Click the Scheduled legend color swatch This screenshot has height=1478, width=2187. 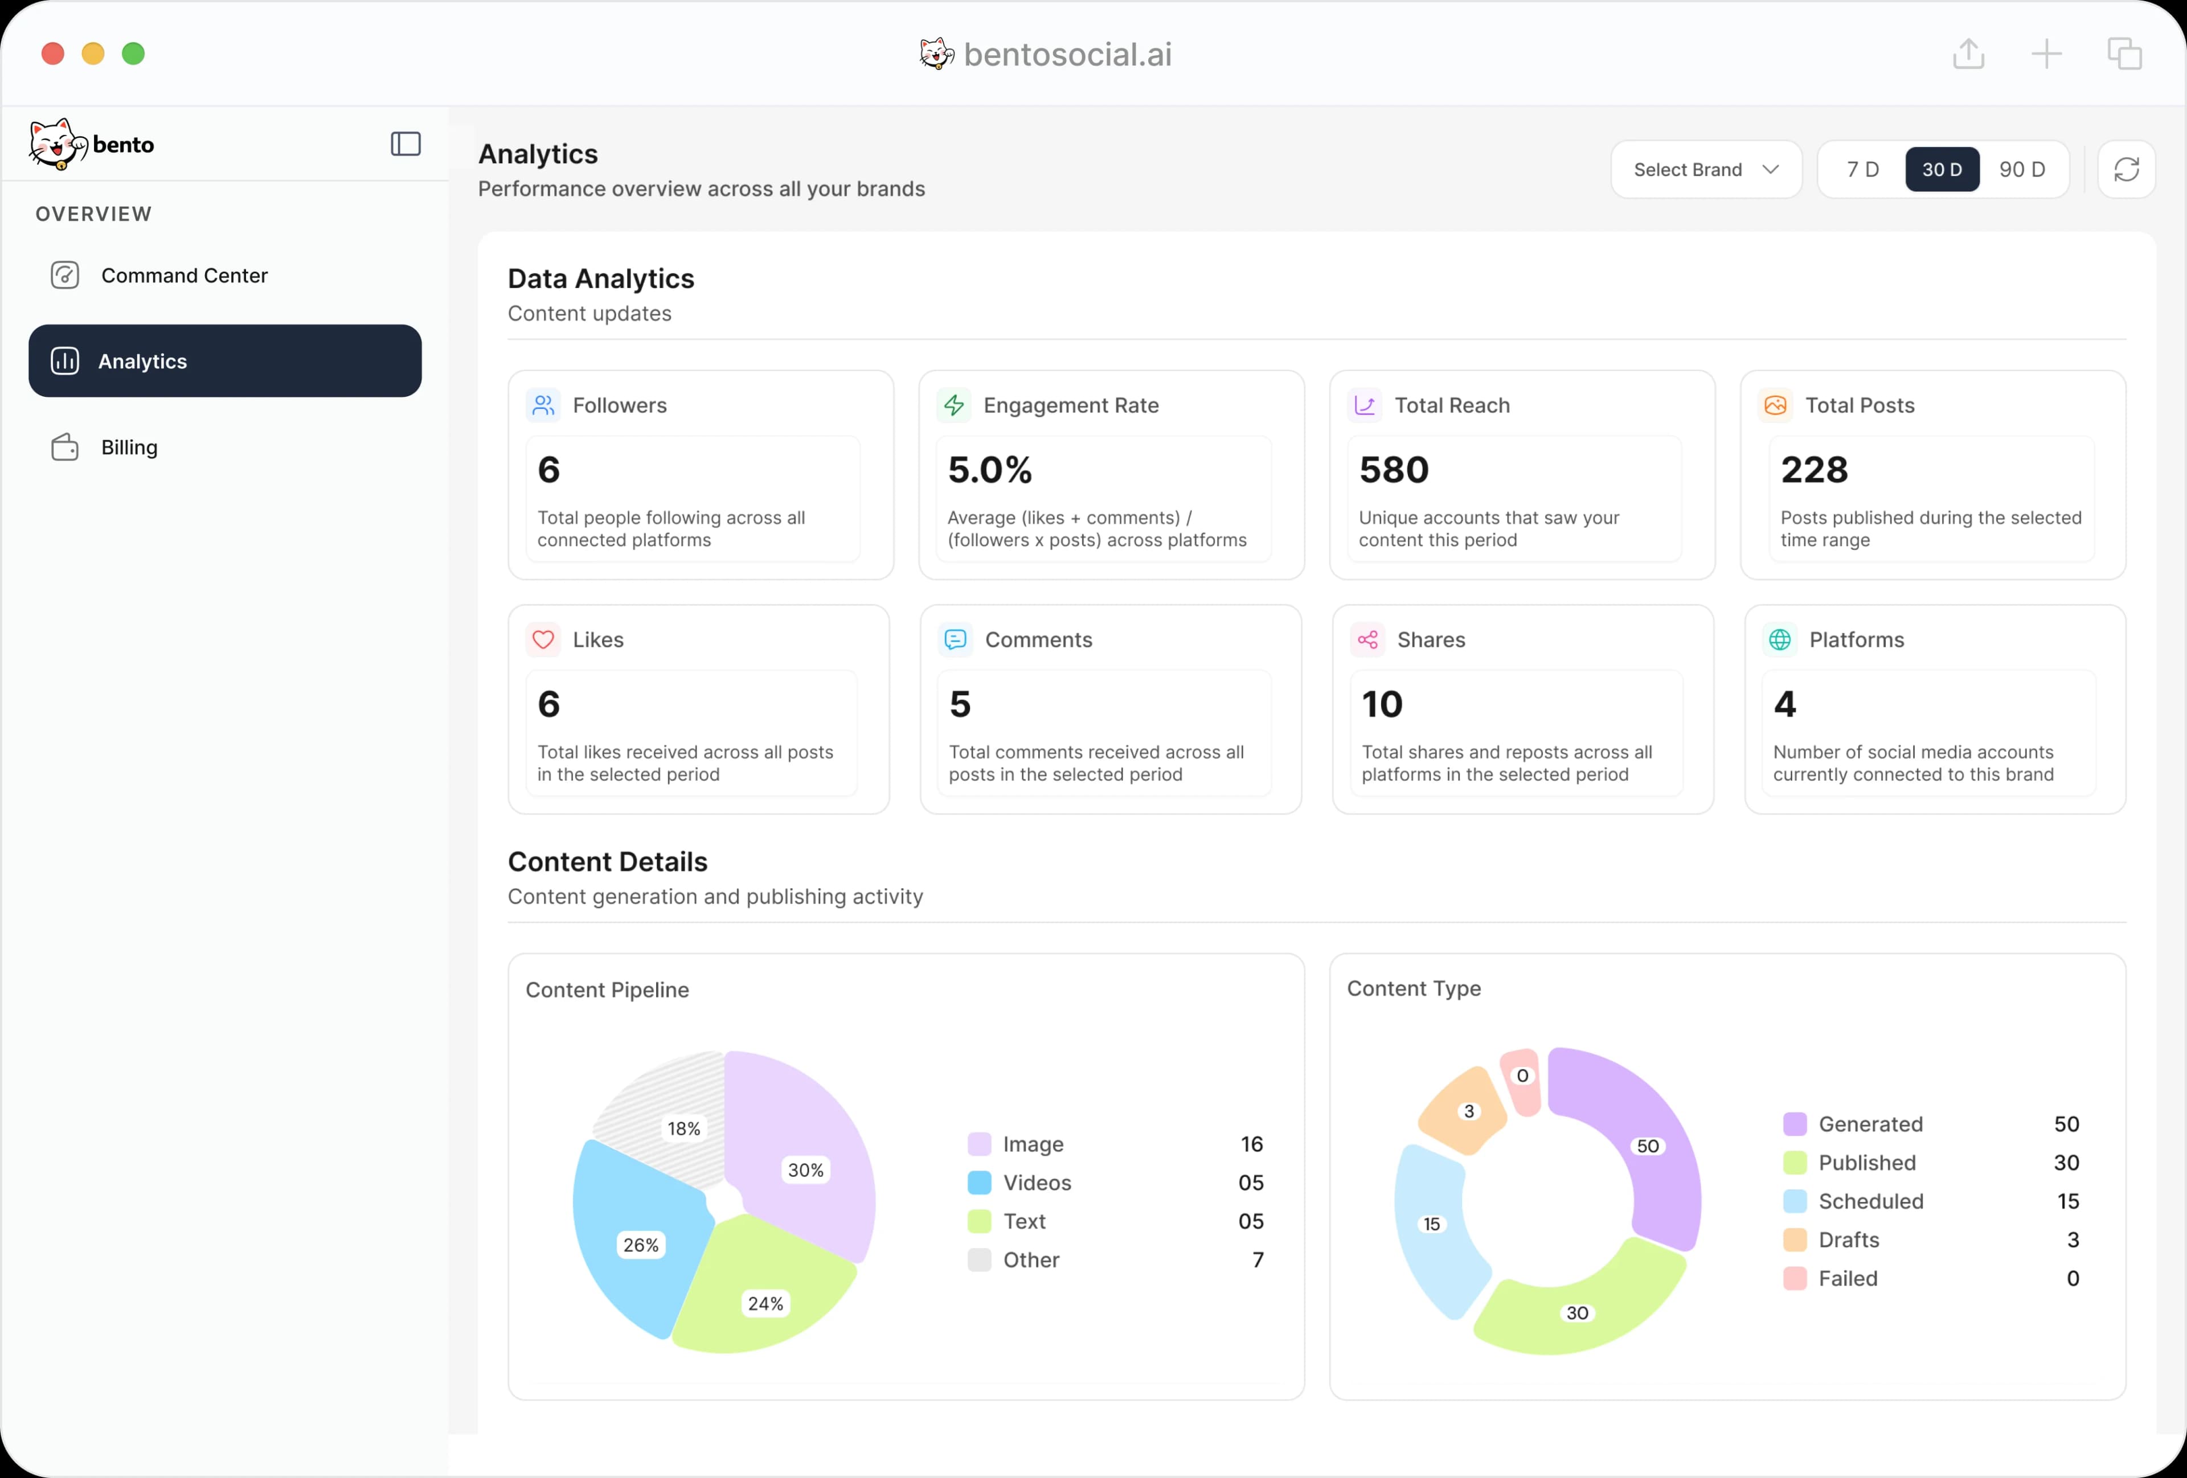tap(1795, 1201)
